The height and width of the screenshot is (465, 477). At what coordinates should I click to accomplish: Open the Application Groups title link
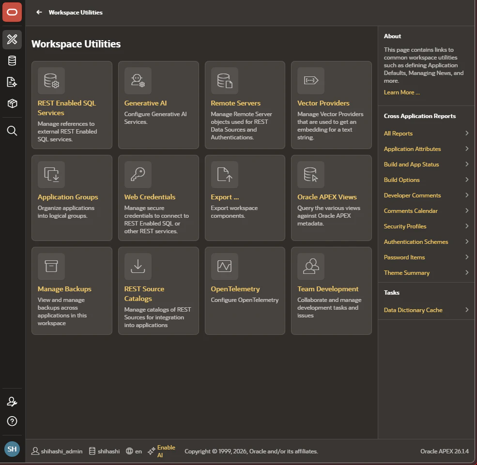coord(68,197)
